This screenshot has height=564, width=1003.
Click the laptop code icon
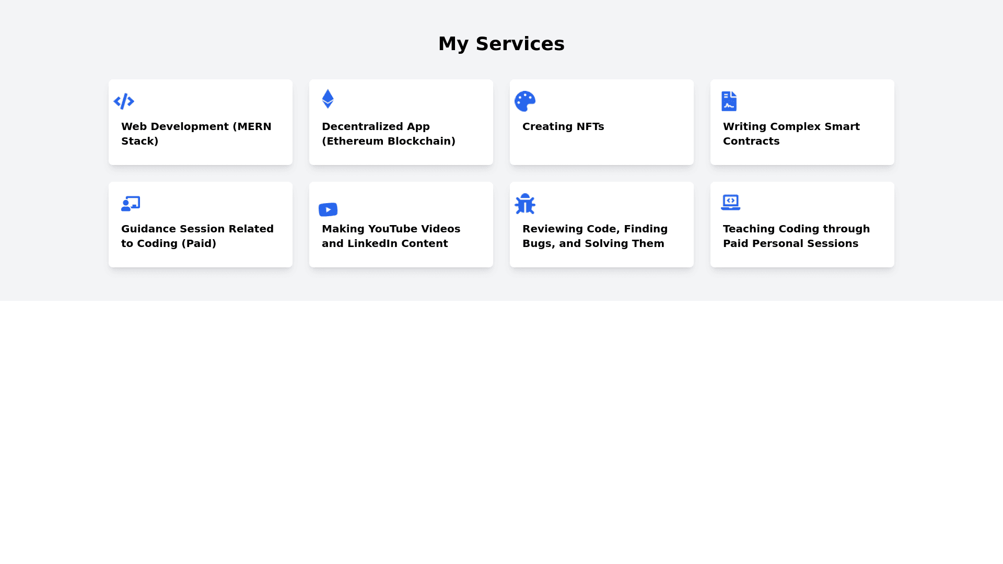730,202
